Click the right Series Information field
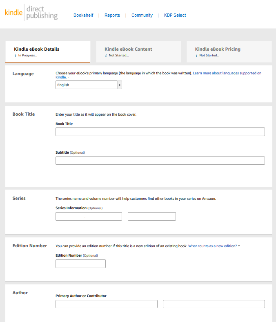Screen dimensions: 276x322 pyautogui.click(x=151, y=217)
